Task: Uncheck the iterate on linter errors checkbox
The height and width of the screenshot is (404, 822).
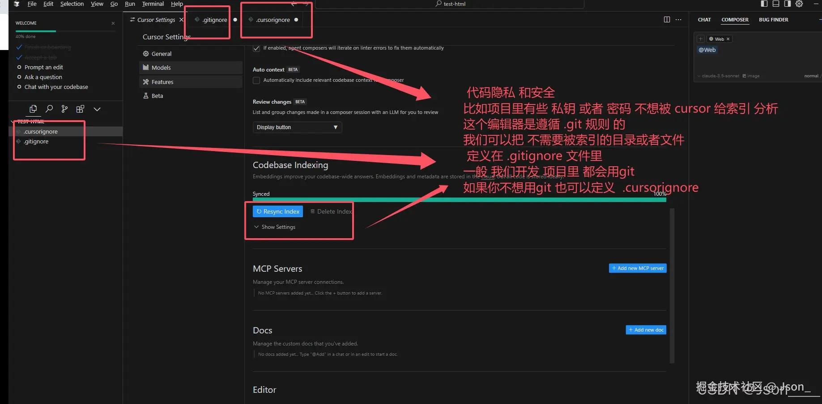Action: pos(256,48)
